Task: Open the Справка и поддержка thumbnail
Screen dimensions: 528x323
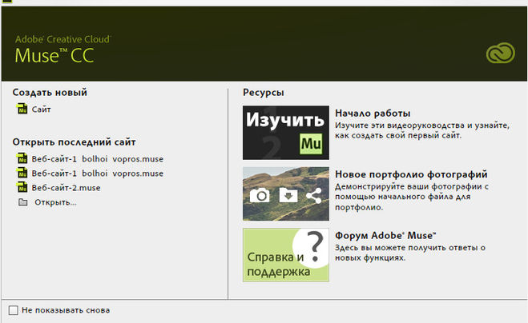Action: [286, 255]
